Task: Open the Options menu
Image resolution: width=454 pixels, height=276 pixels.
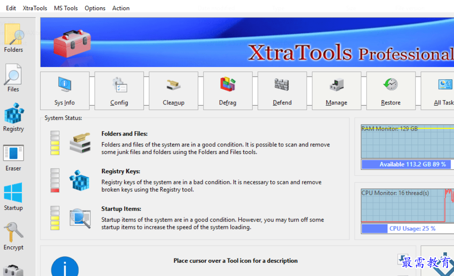Action: click(95, 8)
